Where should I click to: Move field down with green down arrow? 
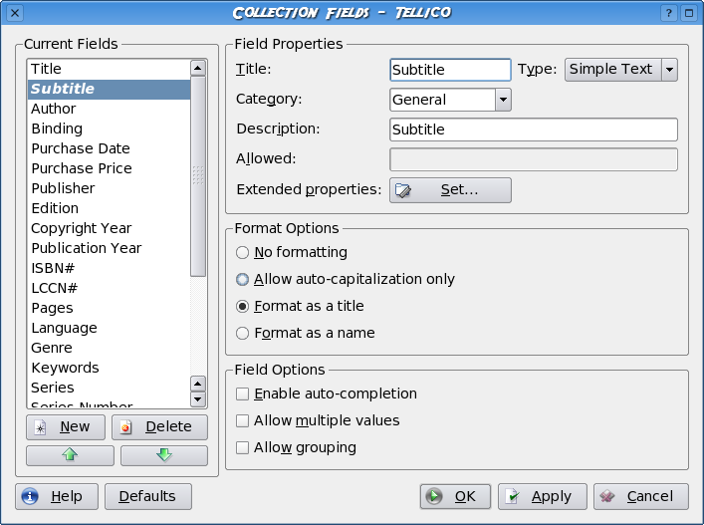point(164,455)
